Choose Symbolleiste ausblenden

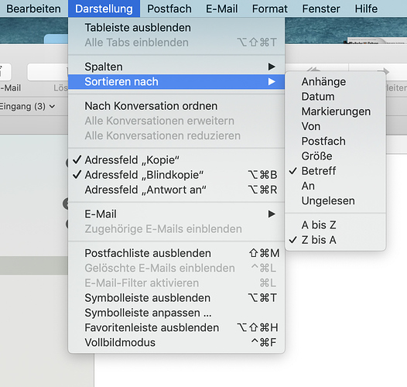pyautogui.click(x=176, y=298)
